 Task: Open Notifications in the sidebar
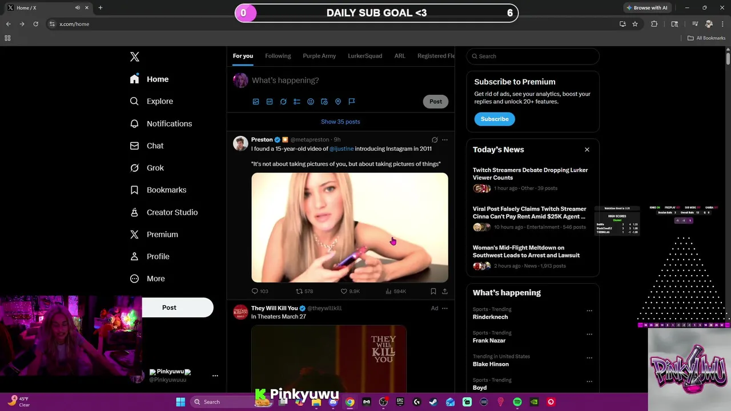click(161, 123)
